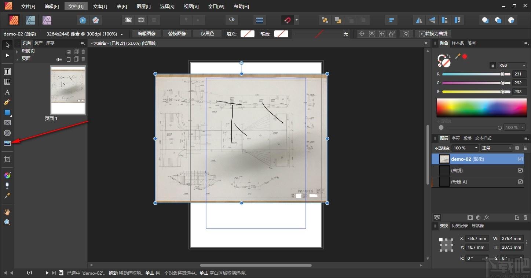531x278 pixels.
Task: Switch to Photo persona icon
Action: click(x=47, y=20)
